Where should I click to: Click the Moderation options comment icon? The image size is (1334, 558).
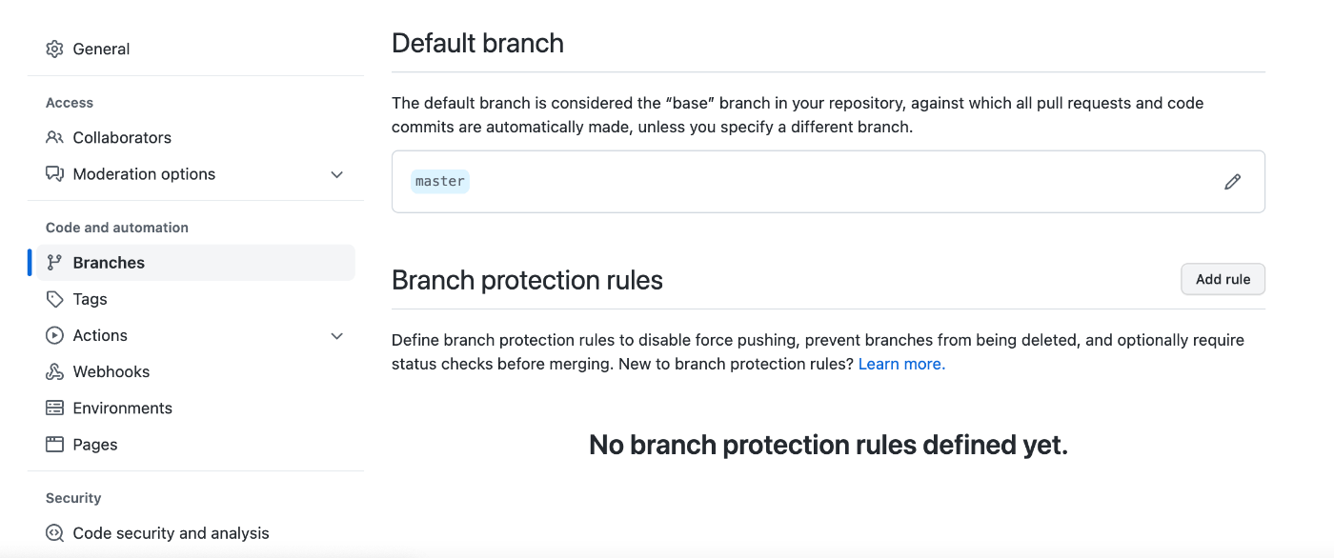54,174
